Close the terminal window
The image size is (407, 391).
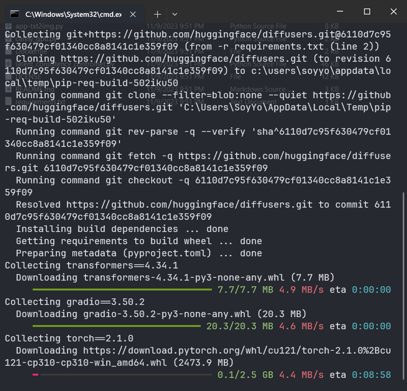[x=394, y=11]
